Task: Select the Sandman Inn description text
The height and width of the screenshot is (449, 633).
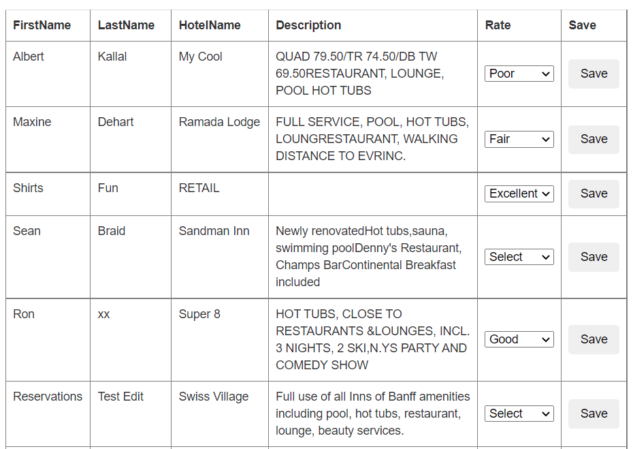Action: tap(369, 257)
